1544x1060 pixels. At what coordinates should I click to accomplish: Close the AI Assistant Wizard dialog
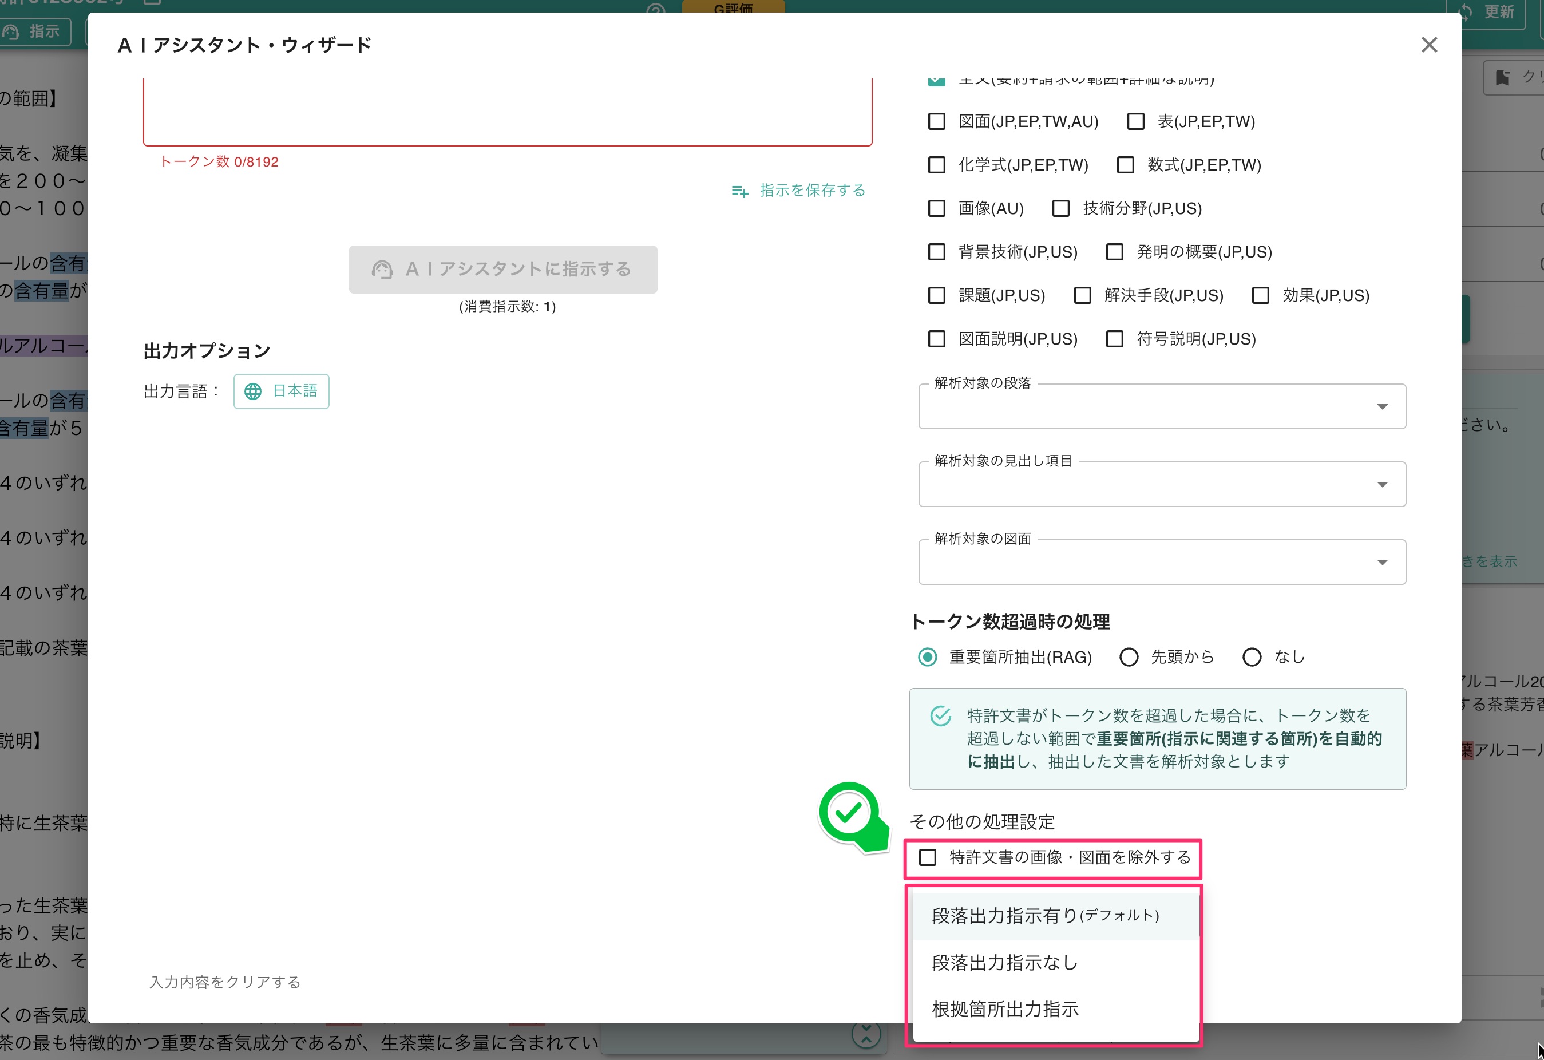pos(1429,45)
